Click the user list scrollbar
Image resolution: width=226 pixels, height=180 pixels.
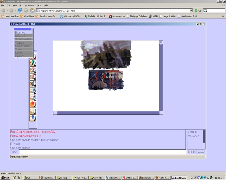point(204,139)
